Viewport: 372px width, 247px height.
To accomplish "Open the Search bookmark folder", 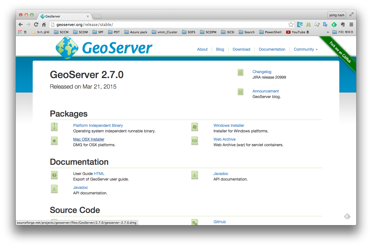I will (x=247, y=32).
